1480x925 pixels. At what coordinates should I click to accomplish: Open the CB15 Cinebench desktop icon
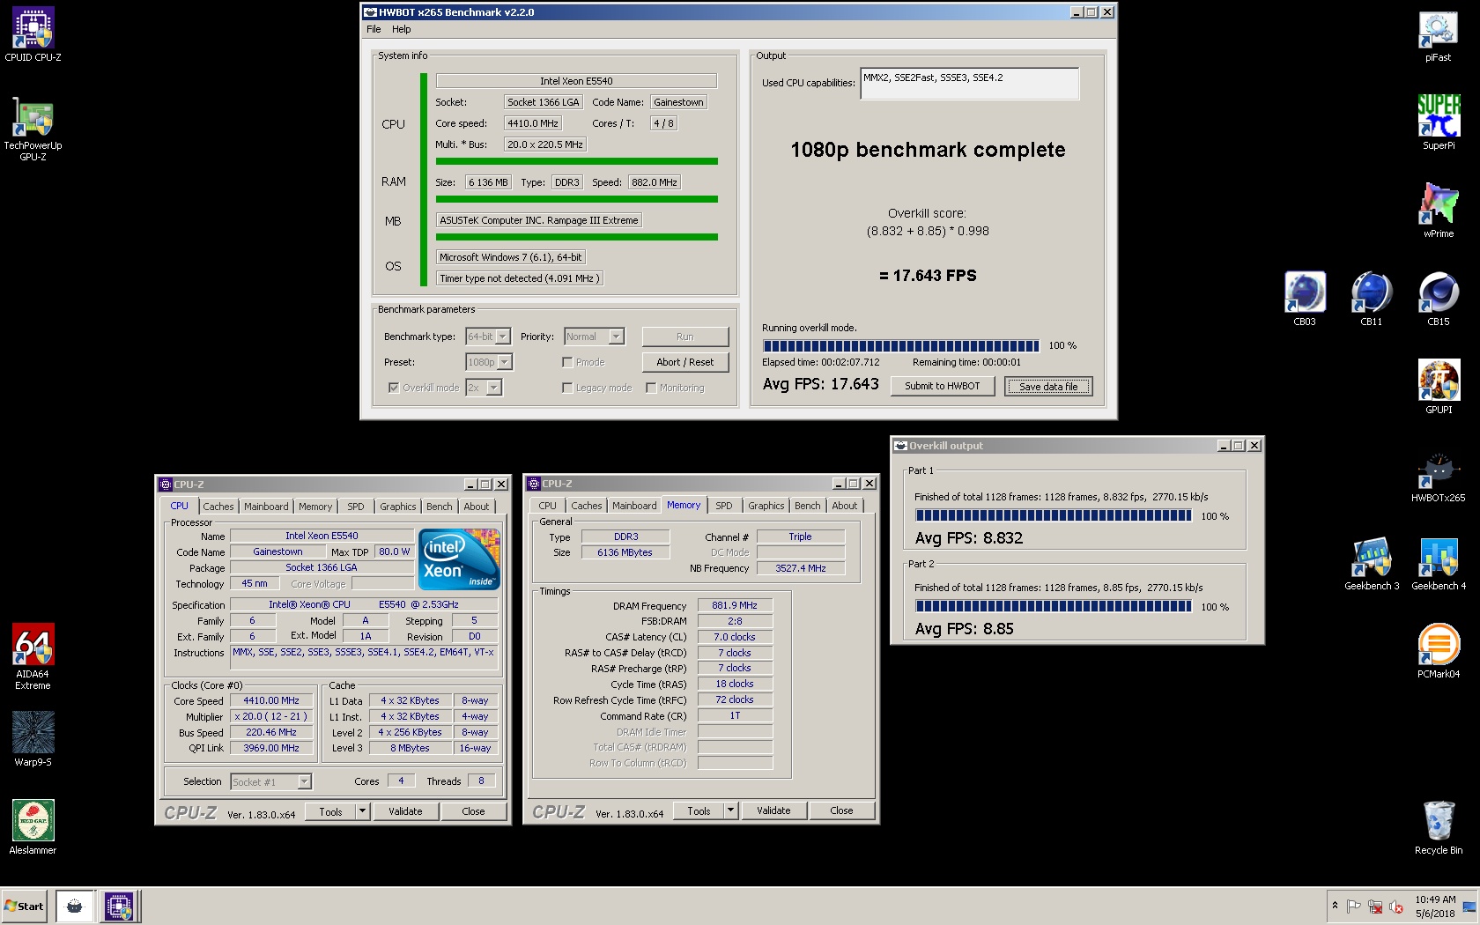pos(1438,300)
